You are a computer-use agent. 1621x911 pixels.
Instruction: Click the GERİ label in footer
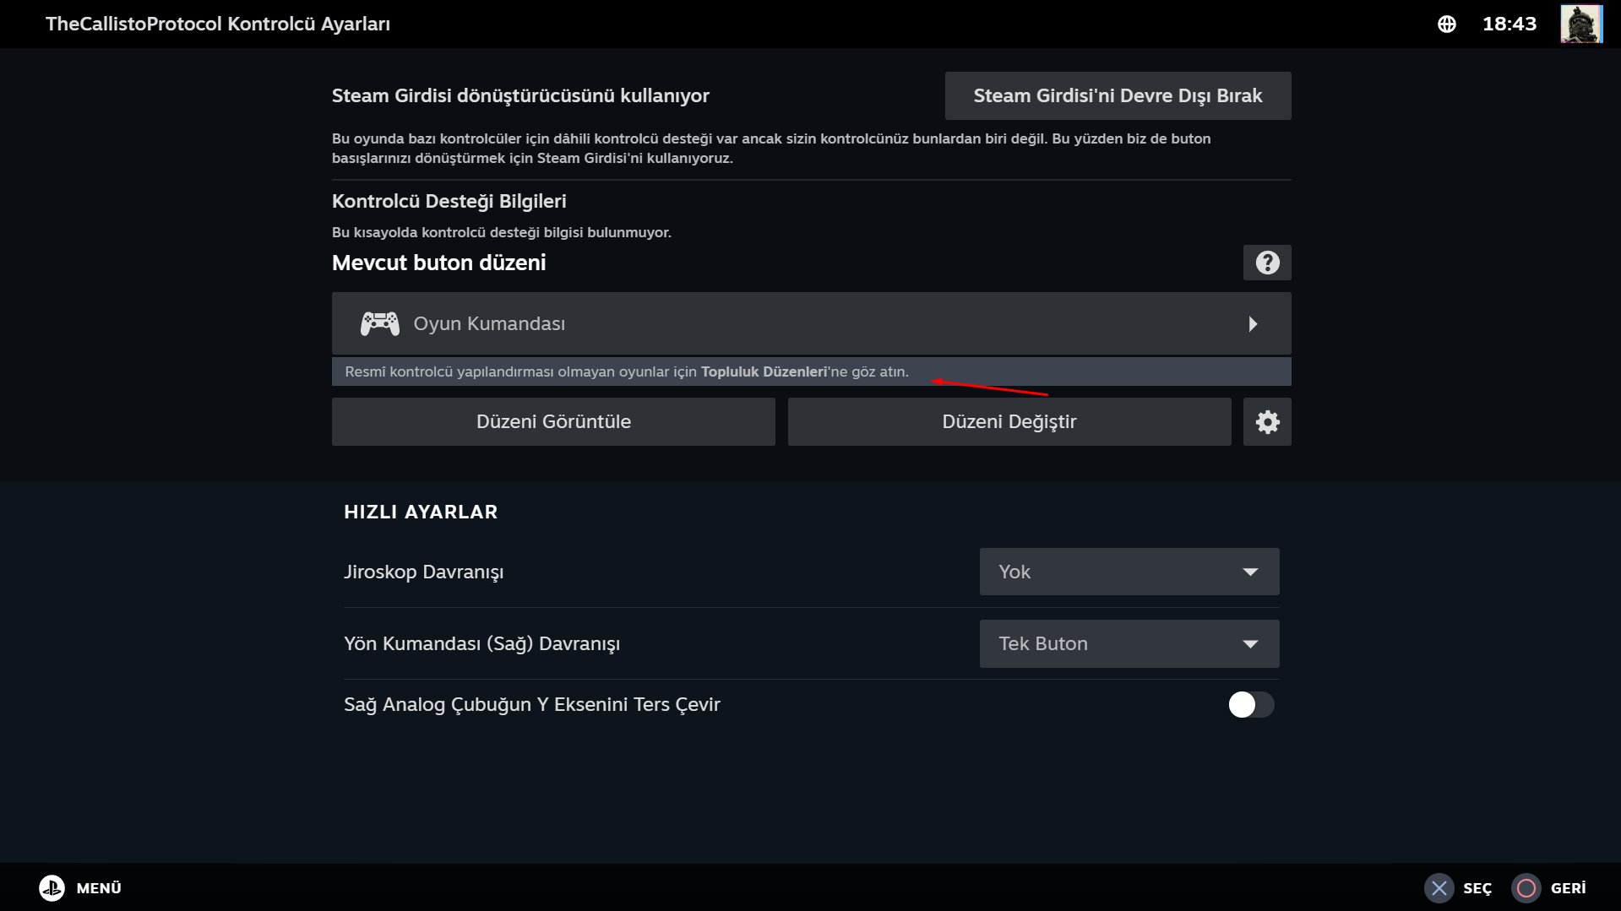(x=1568, y=888)
